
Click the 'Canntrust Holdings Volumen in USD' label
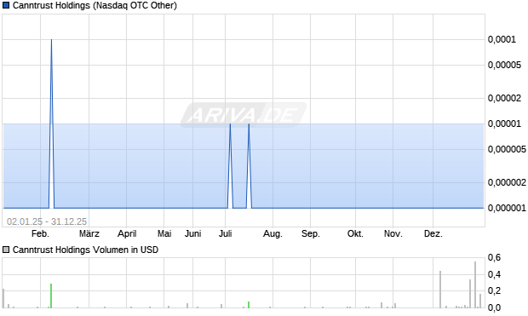(x=85, y=250)
